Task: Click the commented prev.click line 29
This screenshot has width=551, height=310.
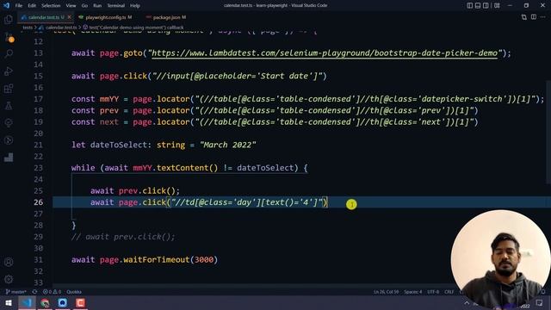Action: pyautogui.click(x=123, y=237)
